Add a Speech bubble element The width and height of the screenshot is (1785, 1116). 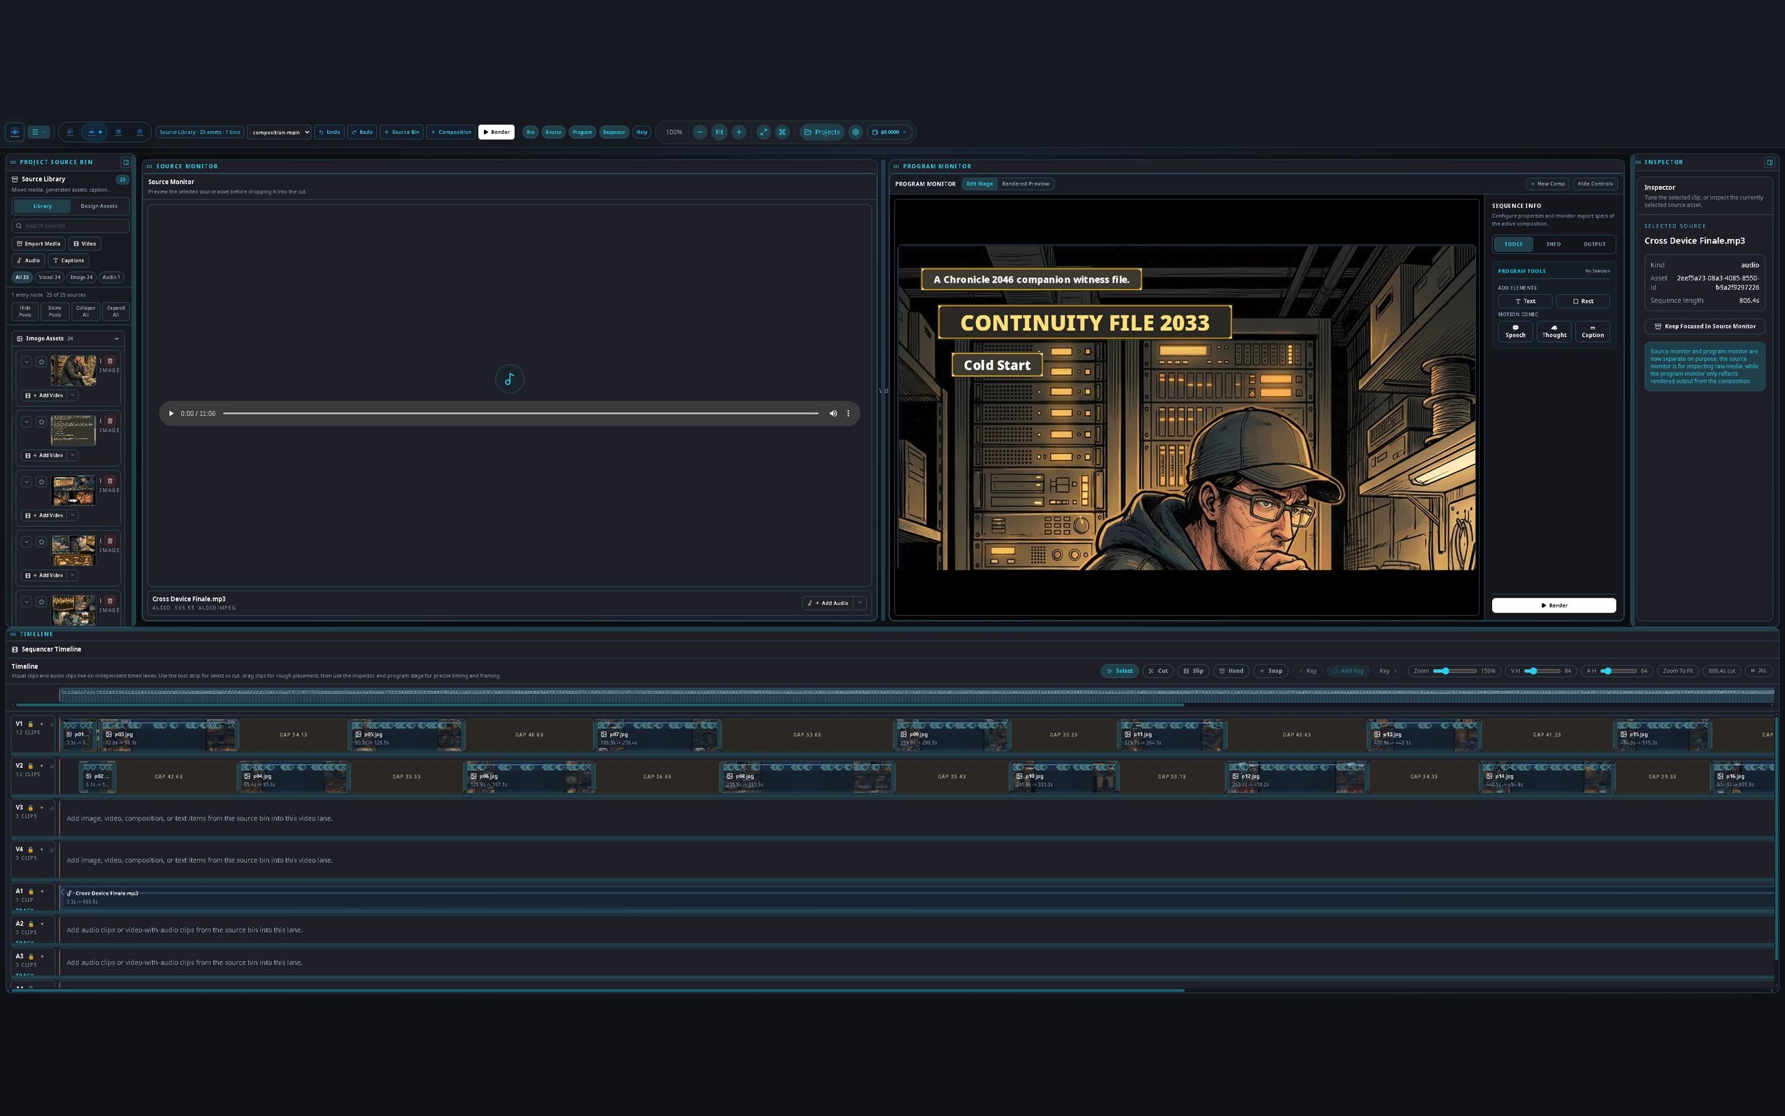coord(1515,331)
